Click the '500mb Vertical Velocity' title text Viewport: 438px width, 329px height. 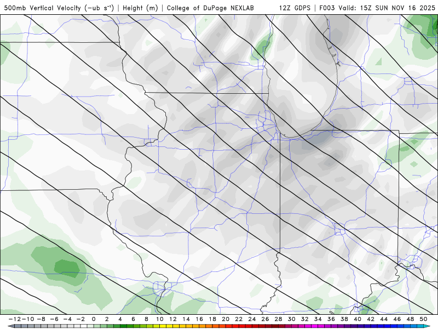[x=43, y=8]
